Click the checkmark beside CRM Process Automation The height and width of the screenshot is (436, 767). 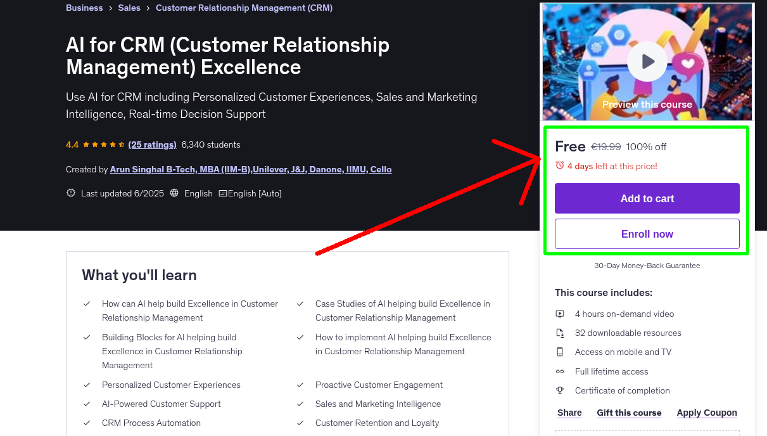tap(87, 422)
